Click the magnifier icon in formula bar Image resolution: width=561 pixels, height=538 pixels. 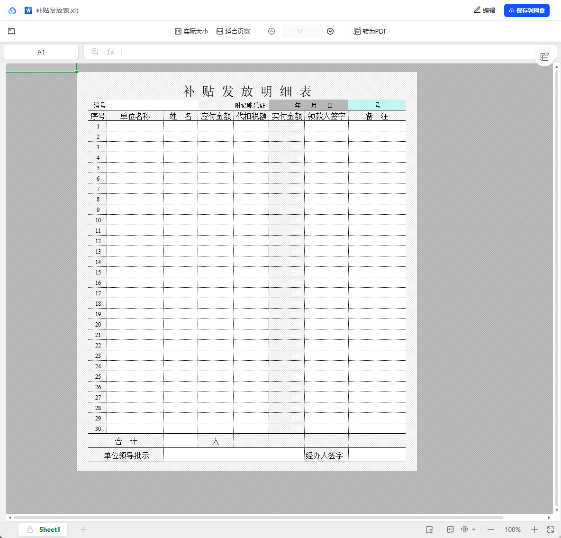tap(95, 52)
